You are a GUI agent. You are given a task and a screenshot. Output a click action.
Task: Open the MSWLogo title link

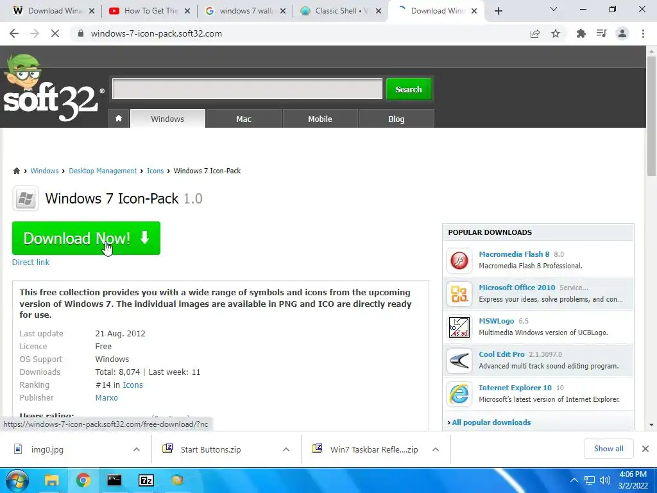click(497, 321)
